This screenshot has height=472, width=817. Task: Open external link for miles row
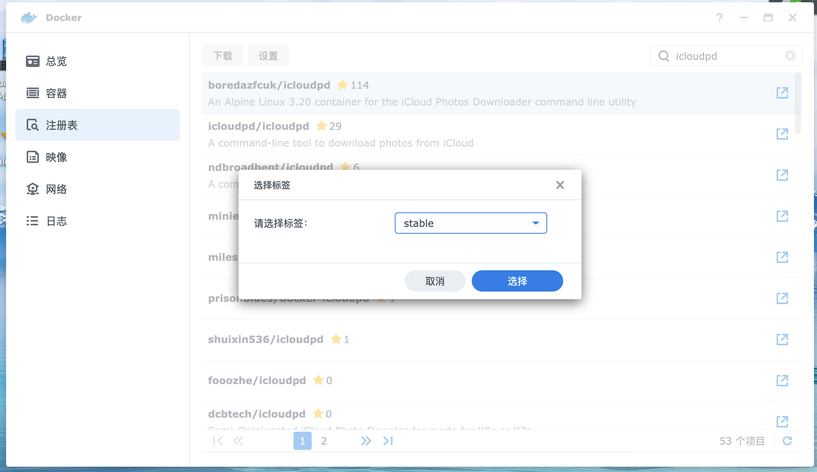782,257
